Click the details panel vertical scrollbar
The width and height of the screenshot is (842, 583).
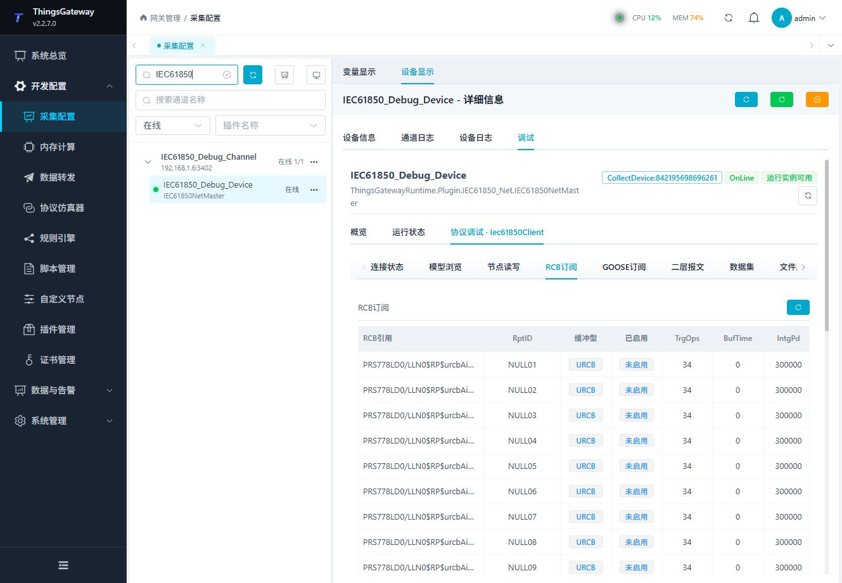pyautogui.click(x=827, y=246)
